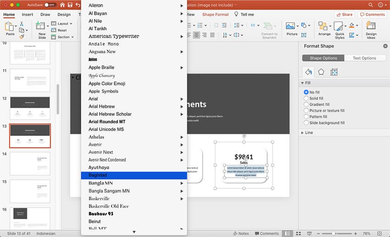This screenshot has height=237, width=390.
Task: Click the zoom in plus button
Action: pos(356,233)
